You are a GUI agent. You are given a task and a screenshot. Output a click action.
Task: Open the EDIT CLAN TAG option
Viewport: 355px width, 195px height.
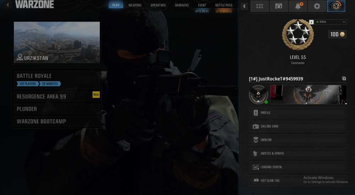[298, 180]
